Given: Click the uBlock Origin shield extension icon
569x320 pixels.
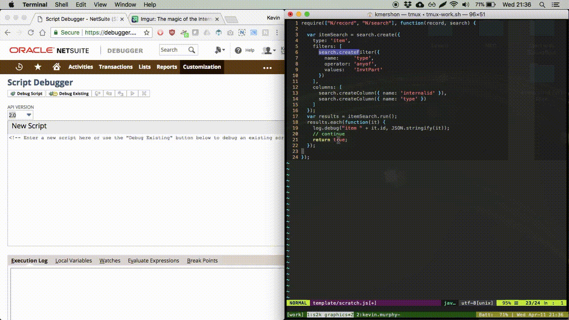Looking at the screenshot, I should [x=172, y=32].
